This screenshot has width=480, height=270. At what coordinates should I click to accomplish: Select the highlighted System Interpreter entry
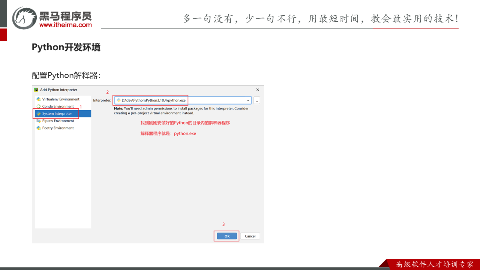coord(57,114)
